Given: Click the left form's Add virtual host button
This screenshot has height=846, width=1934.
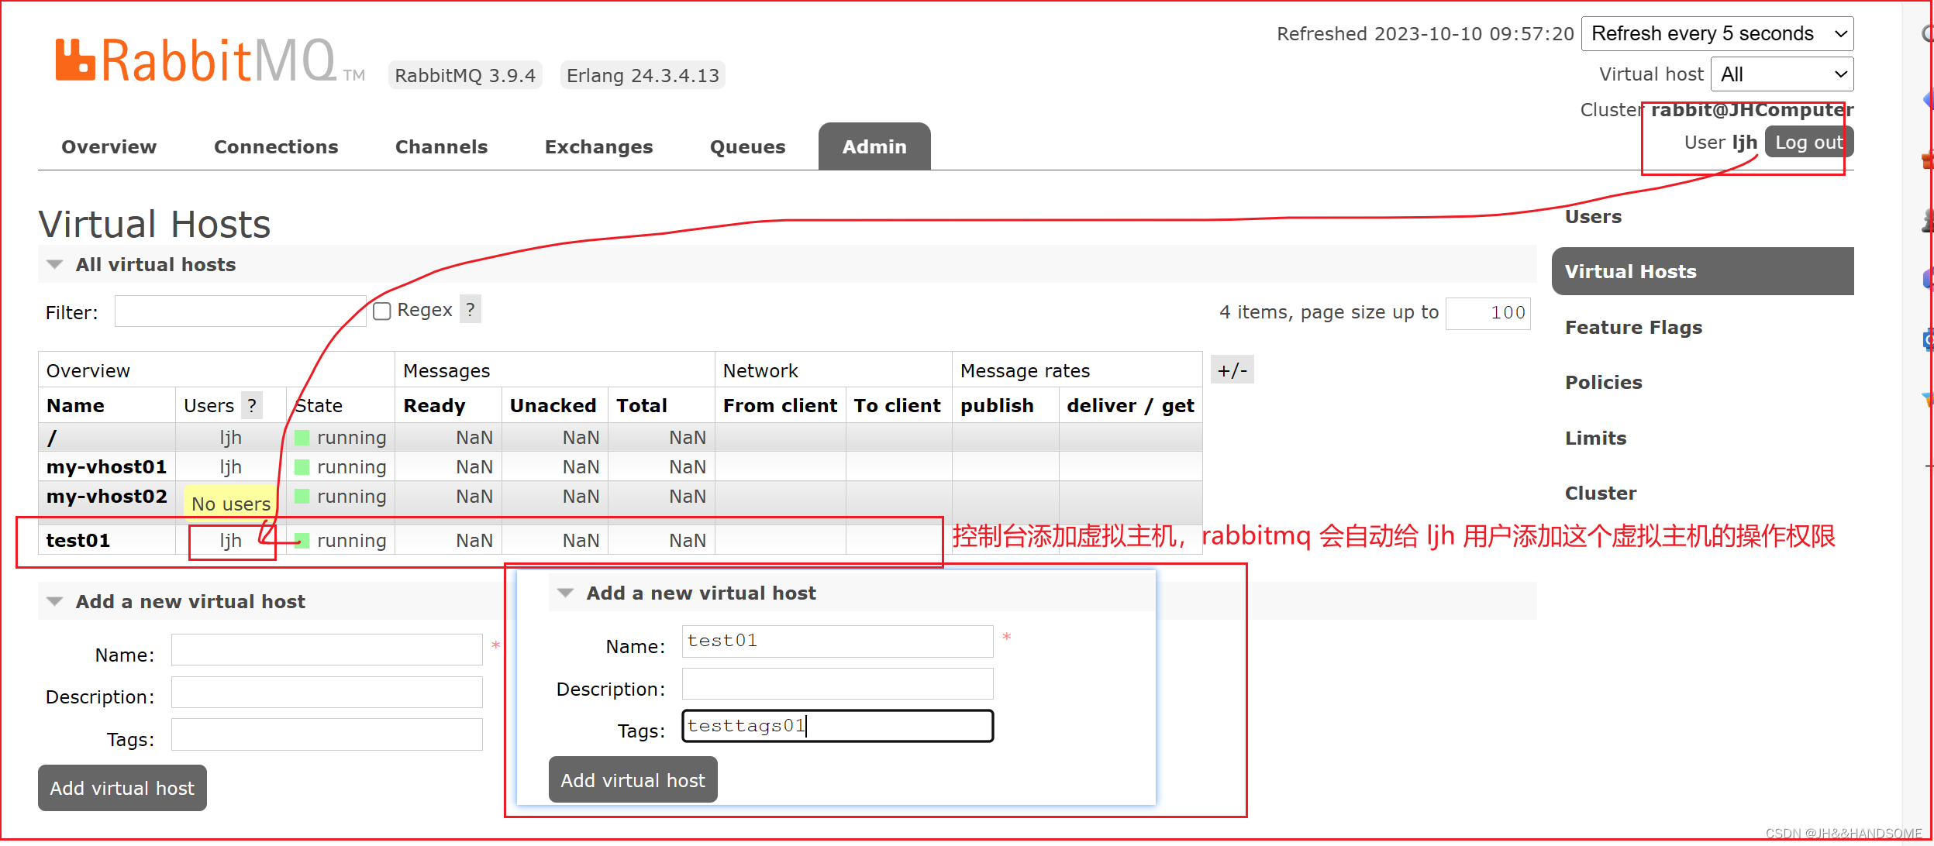Looking at the screenshot, I should point(122,788).
